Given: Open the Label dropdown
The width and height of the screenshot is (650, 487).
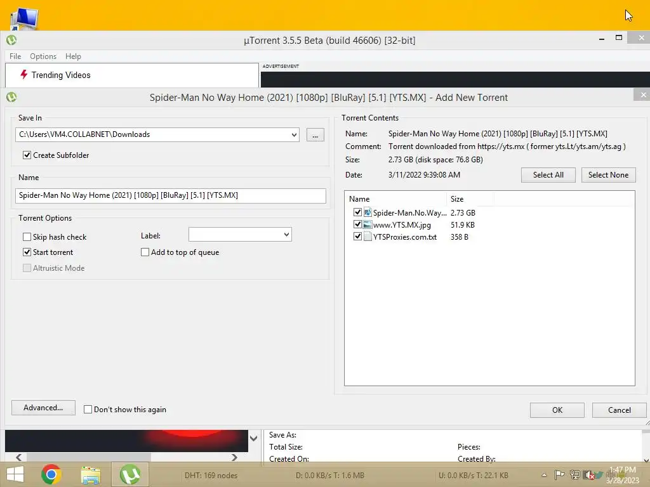Looking at the screenshot, I should pos(286,235).
